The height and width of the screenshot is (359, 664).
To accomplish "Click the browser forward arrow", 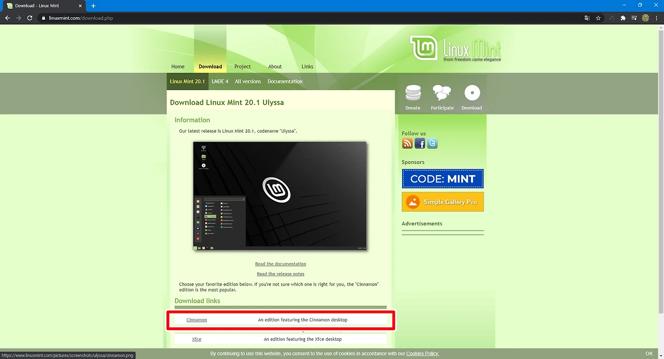I will tap(19, 18).
